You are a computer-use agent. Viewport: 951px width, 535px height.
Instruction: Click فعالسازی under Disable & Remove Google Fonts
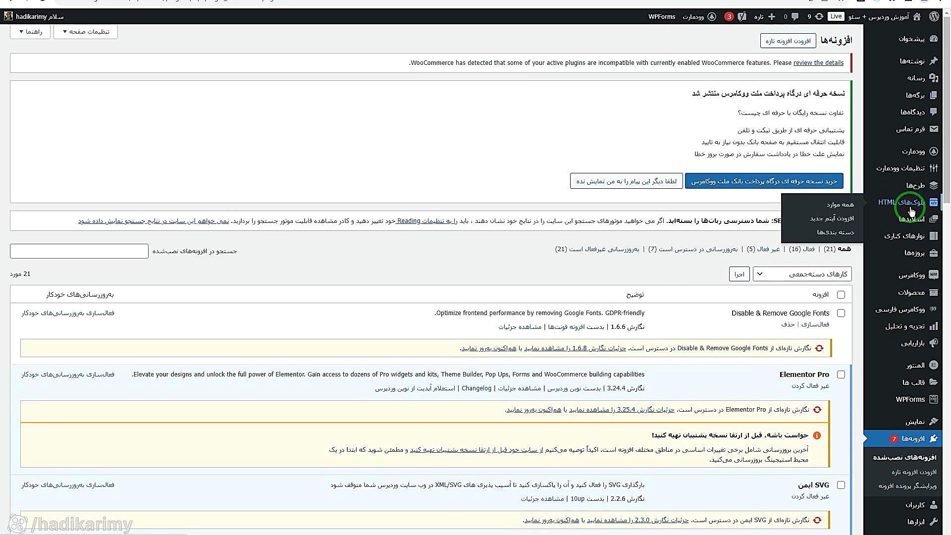click(815, 324)
